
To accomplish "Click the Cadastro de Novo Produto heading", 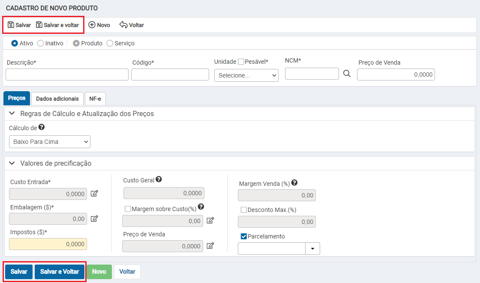I will (52, 8).
